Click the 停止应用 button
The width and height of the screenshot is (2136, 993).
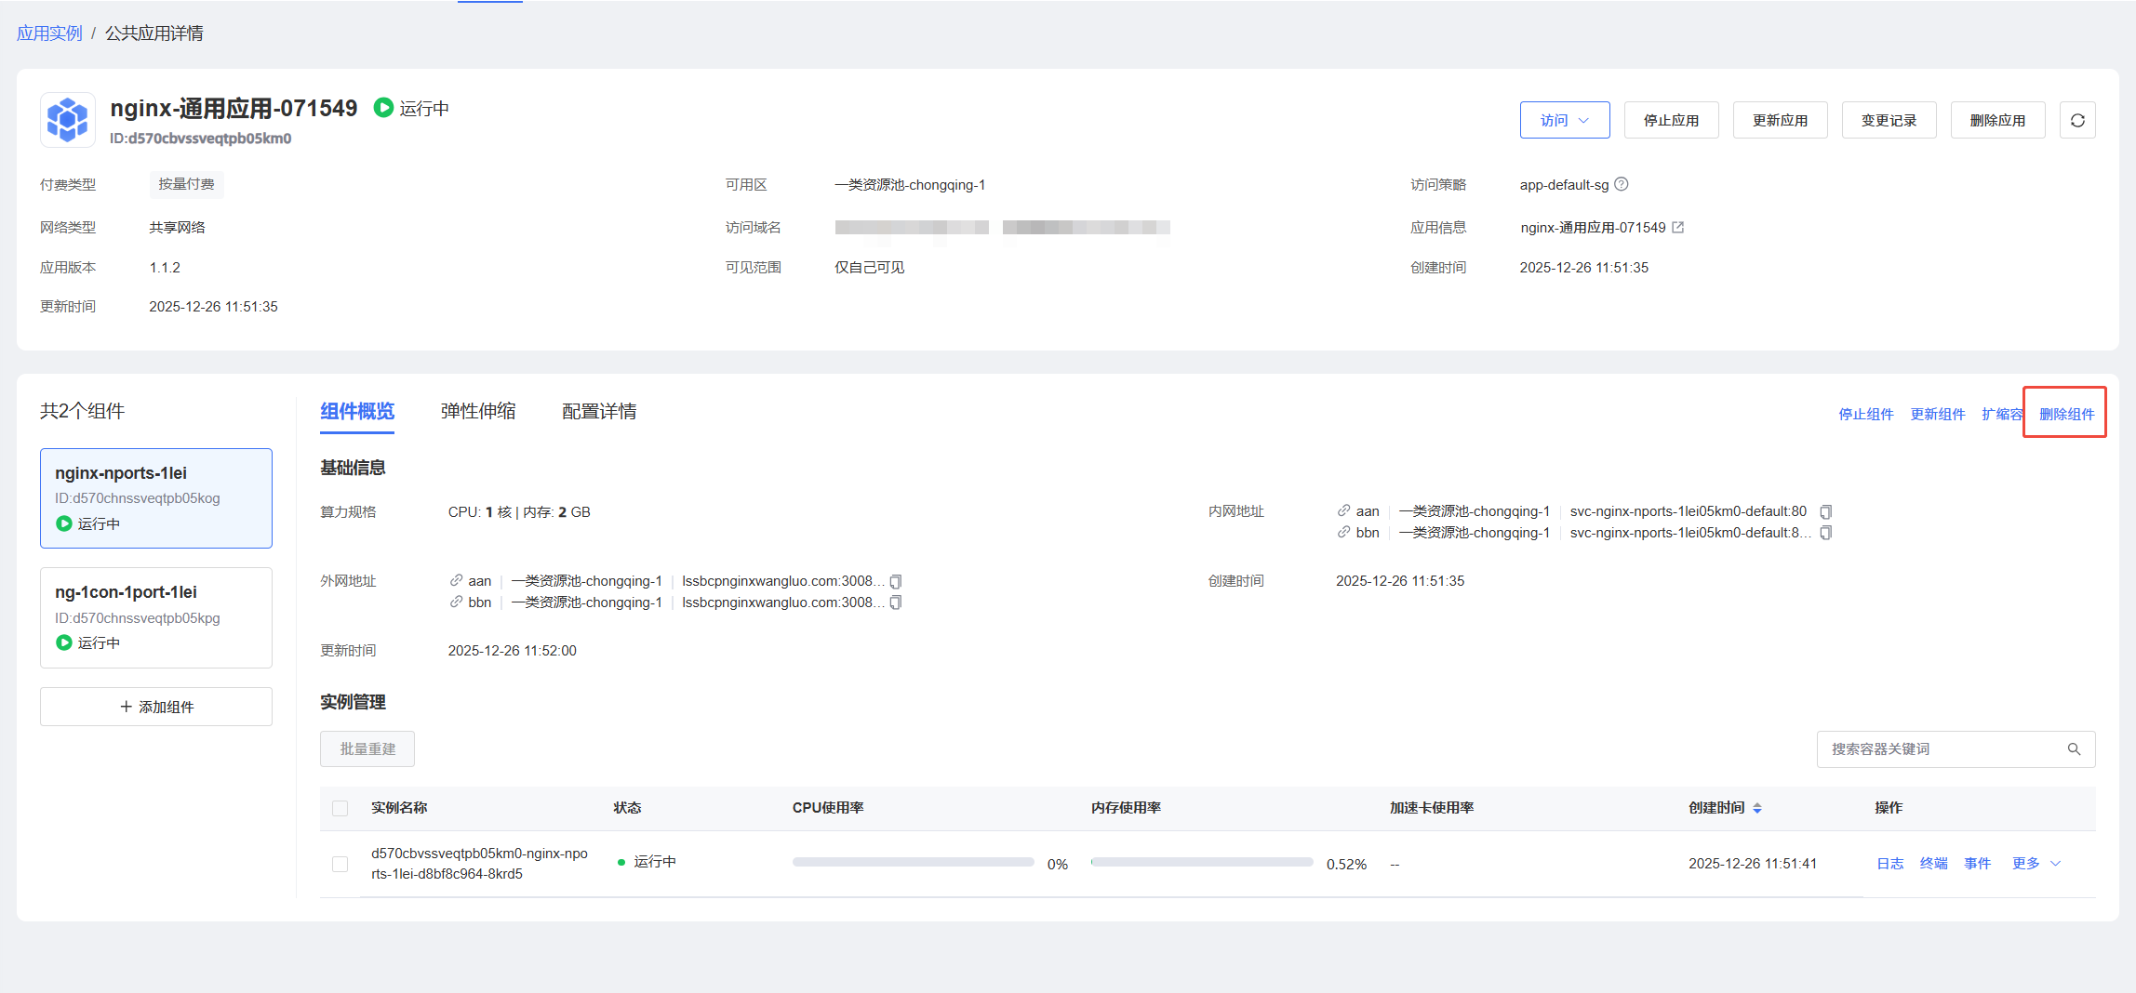1671,121
